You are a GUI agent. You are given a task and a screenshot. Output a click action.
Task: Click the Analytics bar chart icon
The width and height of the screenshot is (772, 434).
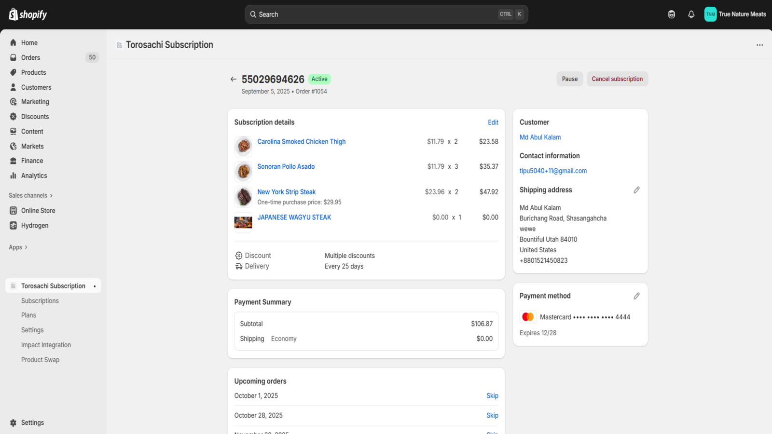(x=14, y=176)
